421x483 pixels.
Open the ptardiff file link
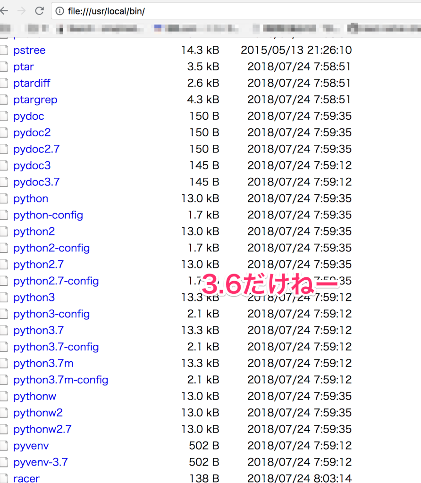point(32,83)
